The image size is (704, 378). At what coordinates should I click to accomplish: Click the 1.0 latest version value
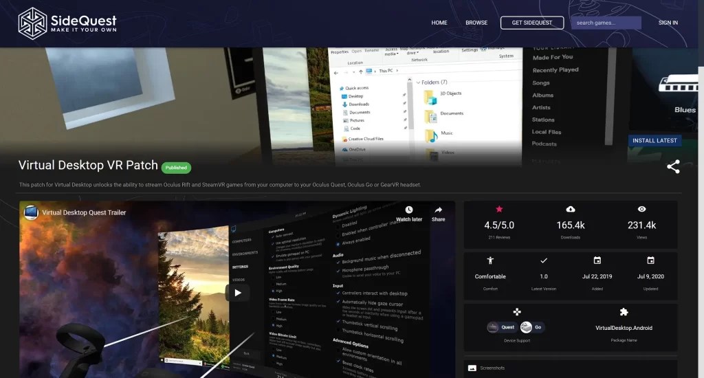click(544, 276)
